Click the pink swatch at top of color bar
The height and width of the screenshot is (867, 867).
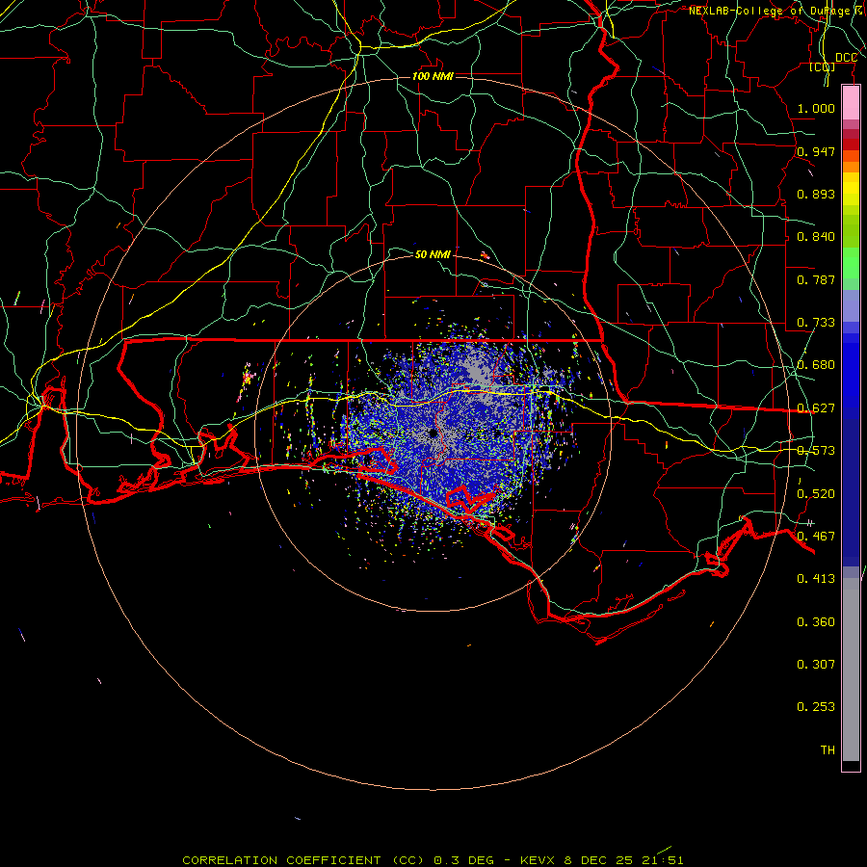pyautogui.click(x=851, y=102)
